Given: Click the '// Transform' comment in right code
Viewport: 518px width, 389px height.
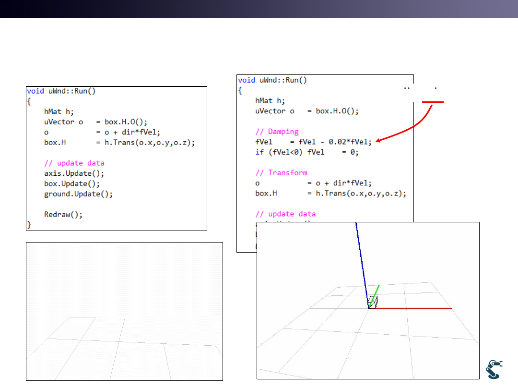Looking at the screenshot, I should point(281,173).
